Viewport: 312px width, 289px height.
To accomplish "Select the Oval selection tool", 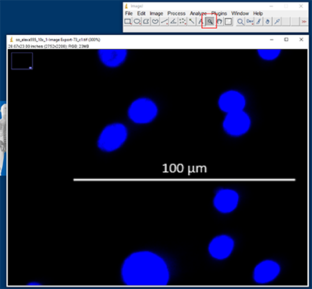I will point(137,22).
